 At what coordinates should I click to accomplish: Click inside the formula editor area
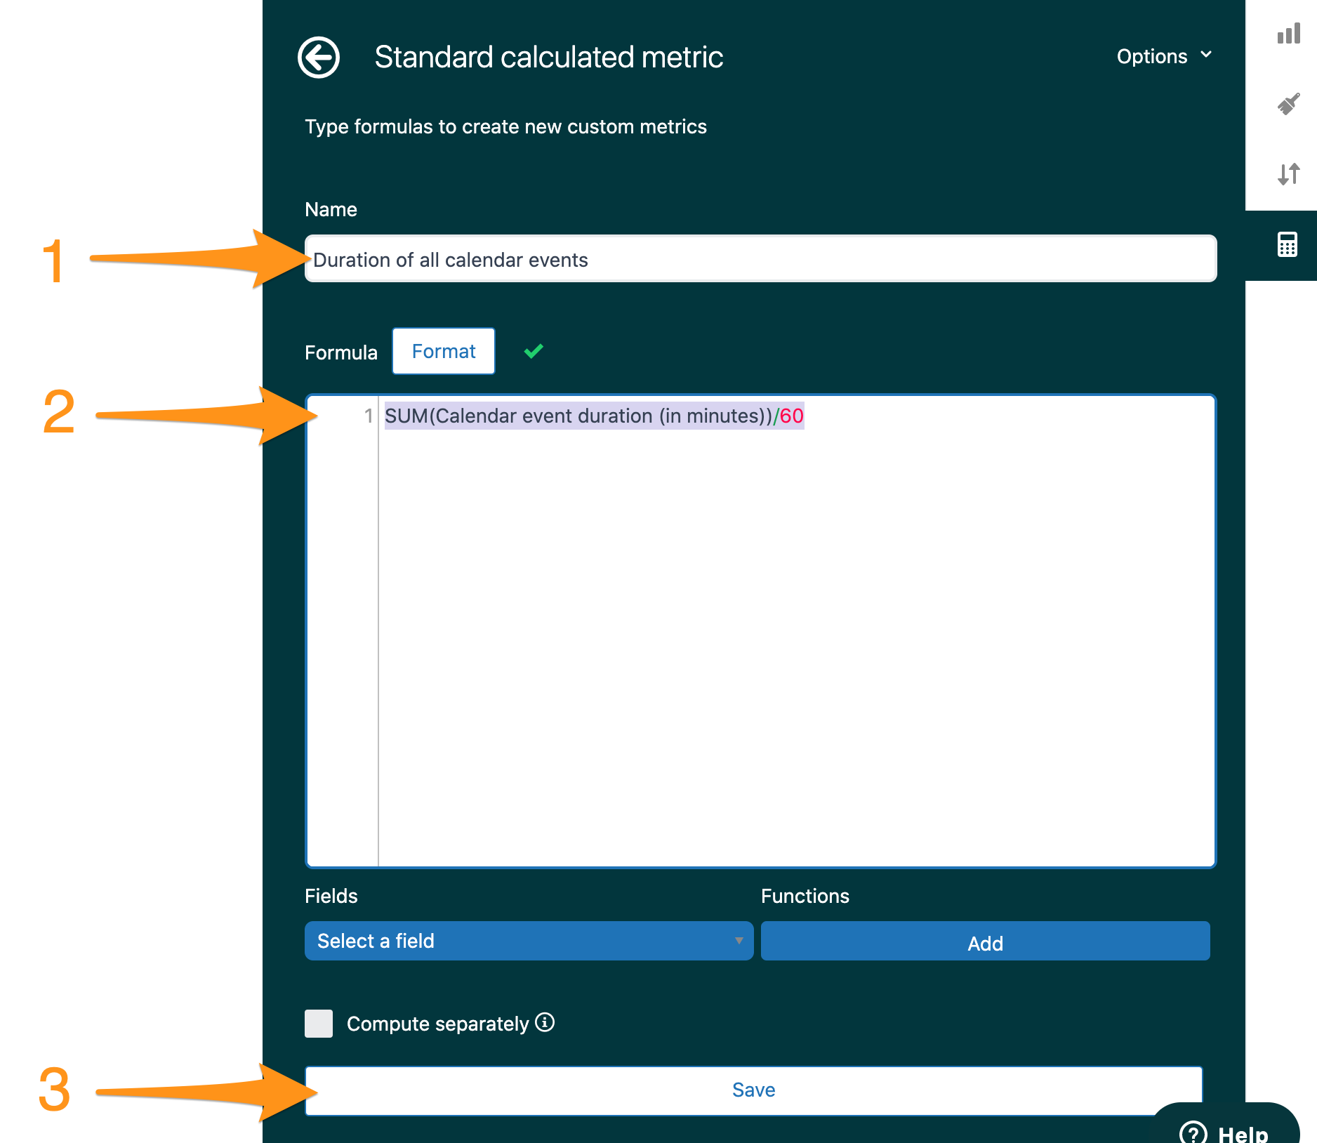[x=760, y=631]
